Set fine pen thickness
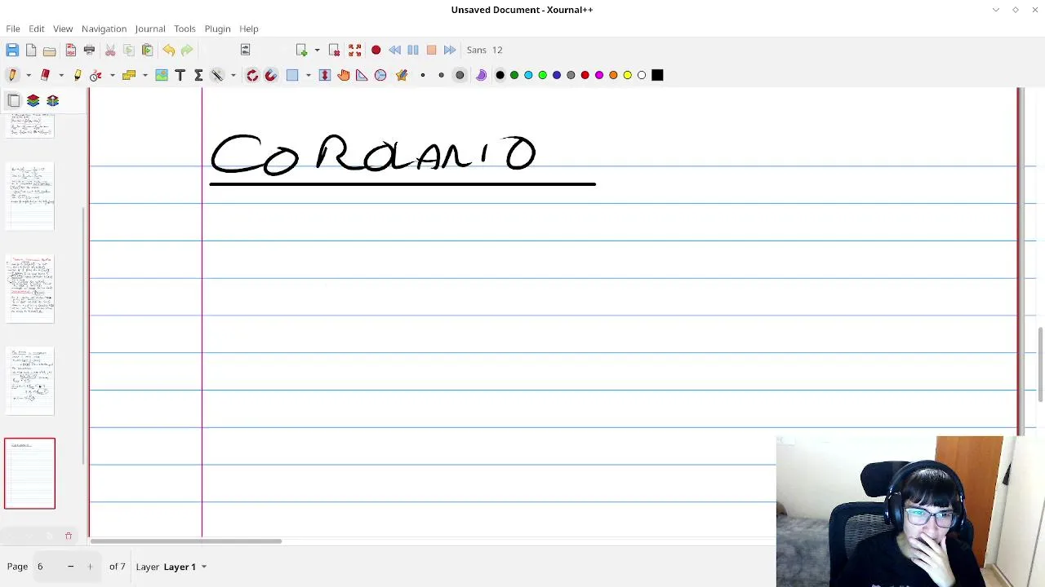1045x587 pixels. 423,75
